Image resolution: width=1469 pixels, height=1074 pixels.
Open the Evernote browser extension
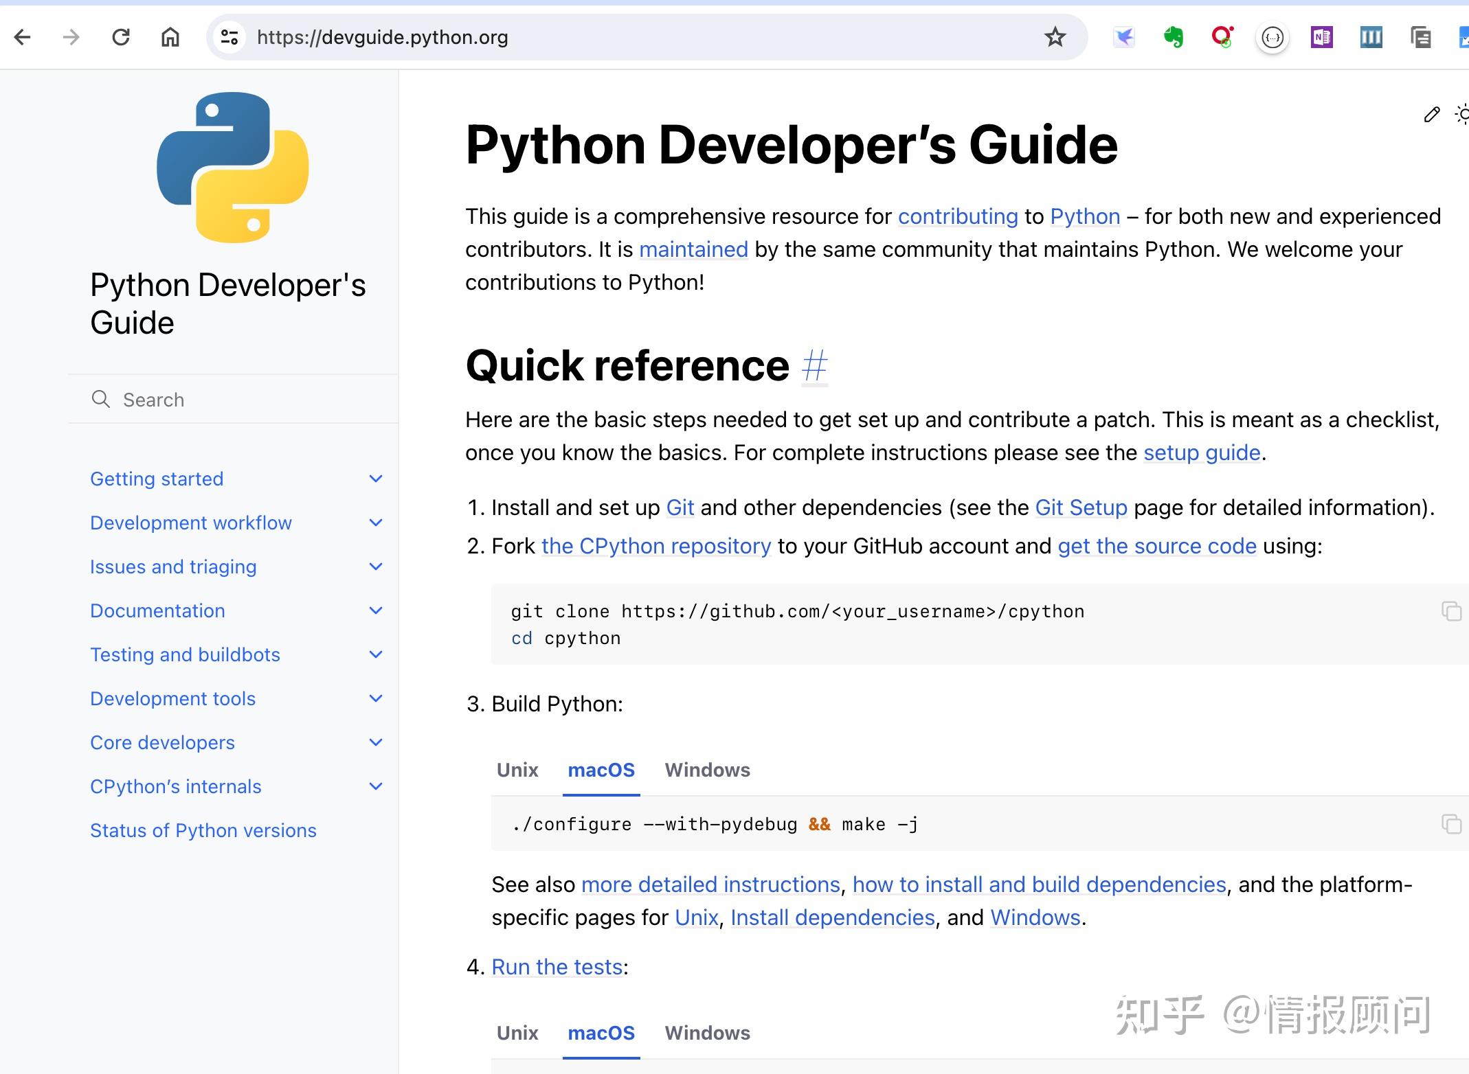[x=1174, y=37]
